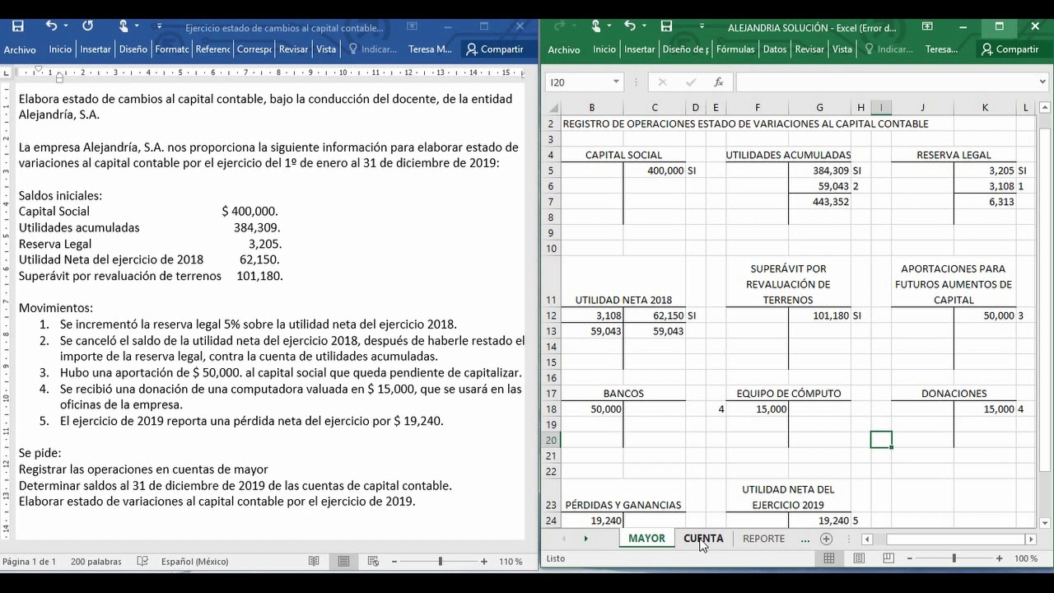Select the REPORTE sheet tab
Viewport: 1054px width, 593px height.
(763, 539)
